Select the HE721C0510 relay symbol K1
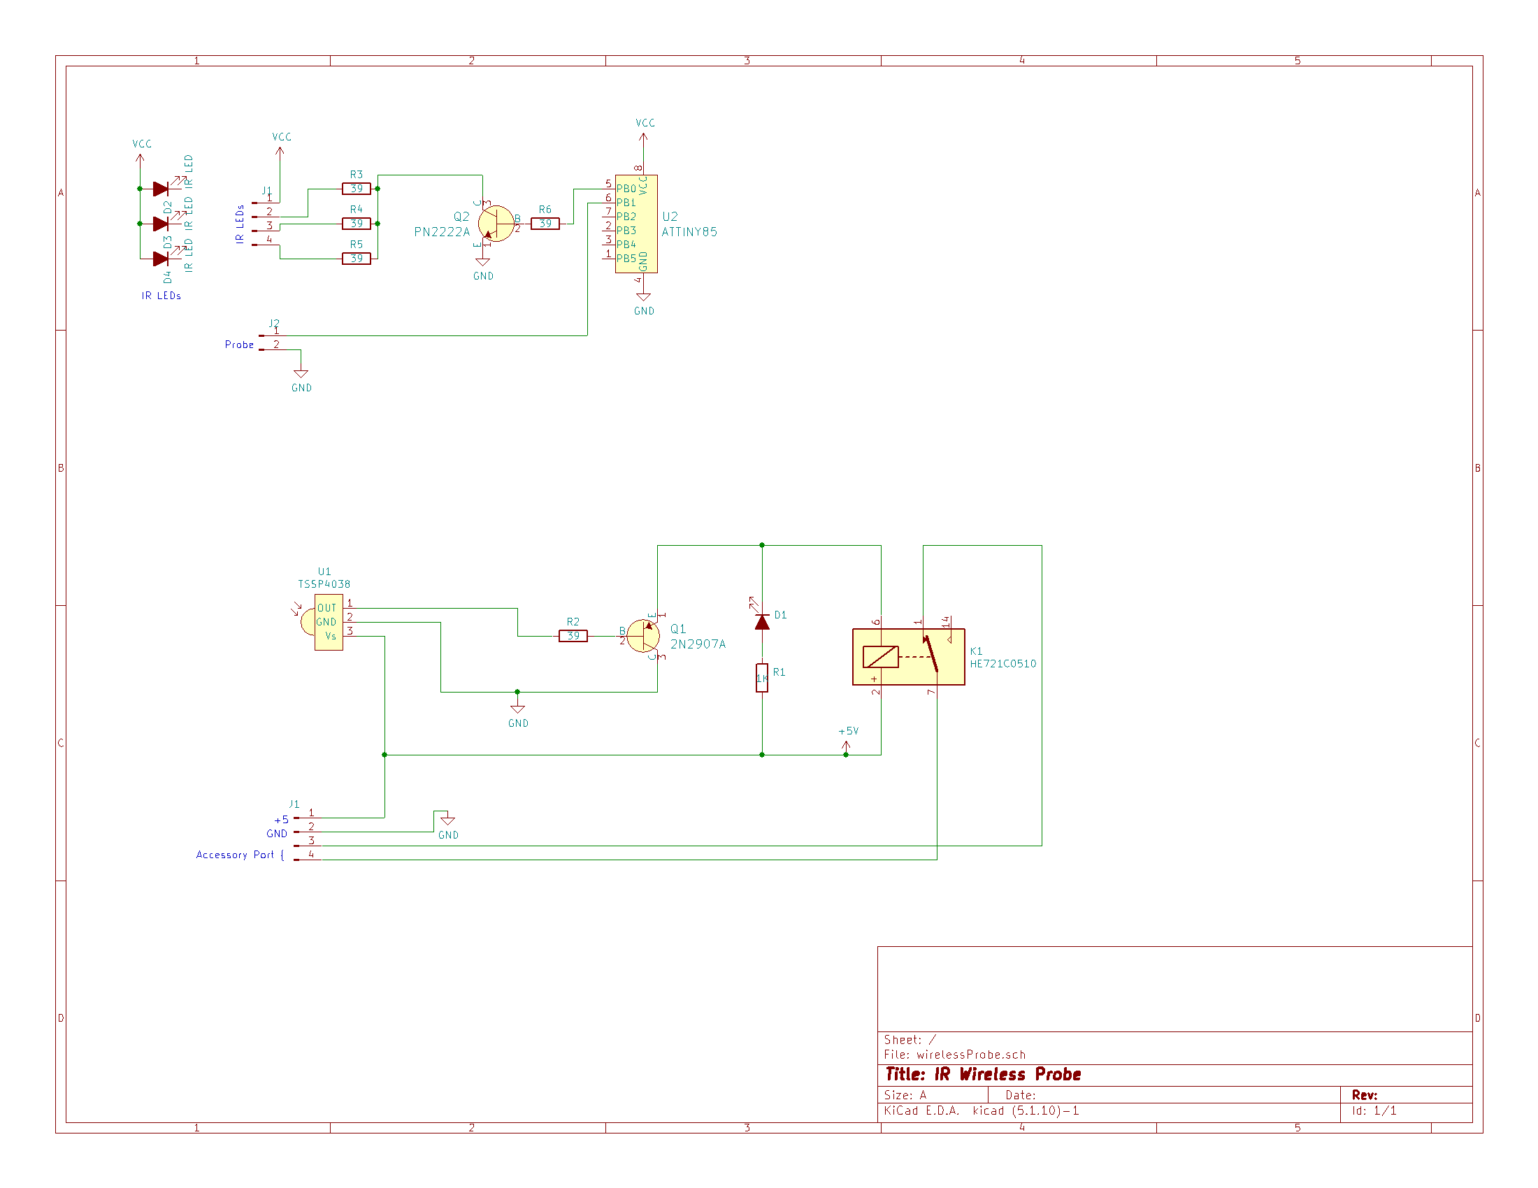Screen dimensions: 1538x1188 coord(908,658)
